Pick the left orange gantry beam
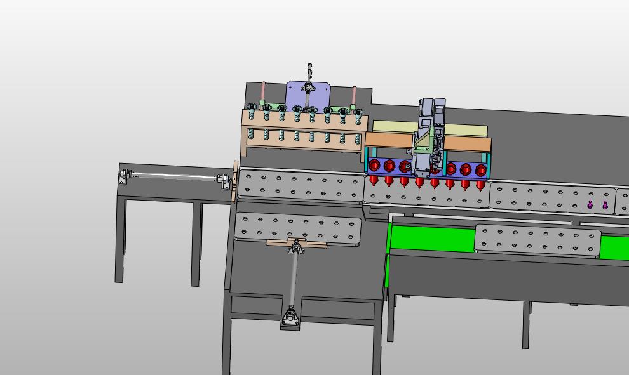This screenshot has width=629, height=375. click(389, 140)
